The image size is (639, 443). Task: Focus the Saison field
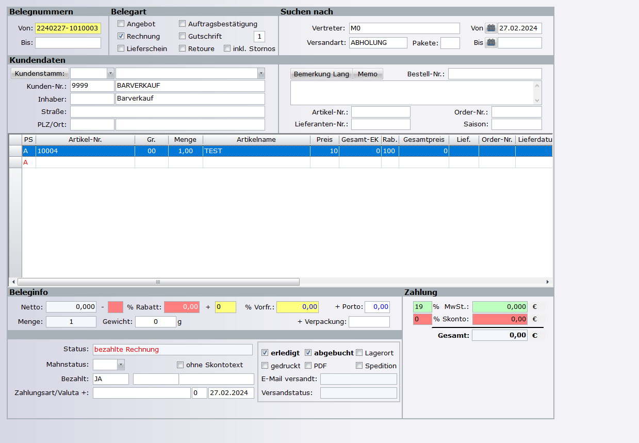(517, 124)
